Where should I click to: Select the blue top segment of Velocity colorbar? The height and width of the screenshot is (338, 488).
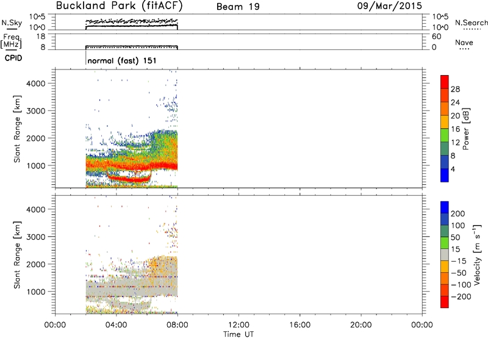445,207
